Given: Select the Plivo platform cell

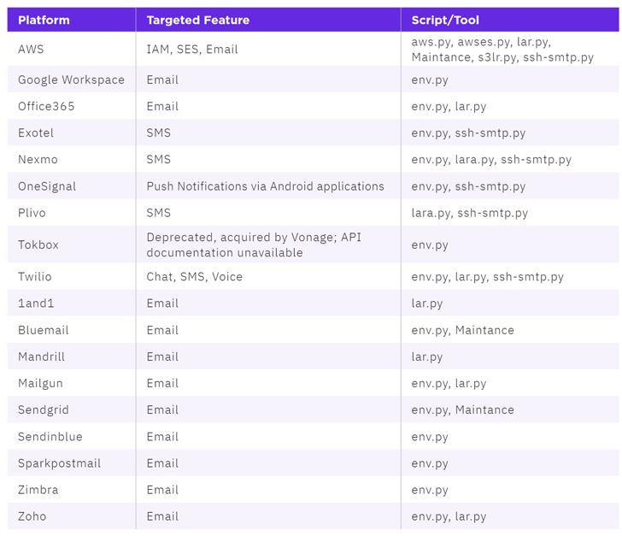Looking at the screenshot, I should [32, 213].
